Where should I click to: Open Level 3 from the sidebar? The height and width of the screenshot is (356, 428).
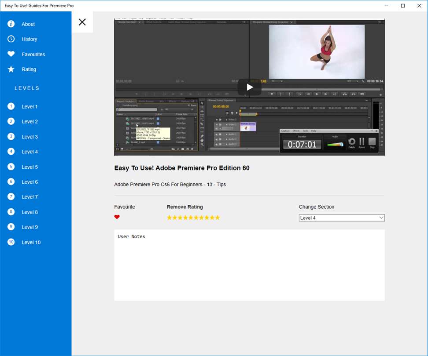coord(30,137)
